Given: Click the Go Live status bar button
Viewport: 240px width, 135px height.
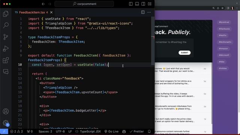Looking at the screenshot, I should coord(111,131).
